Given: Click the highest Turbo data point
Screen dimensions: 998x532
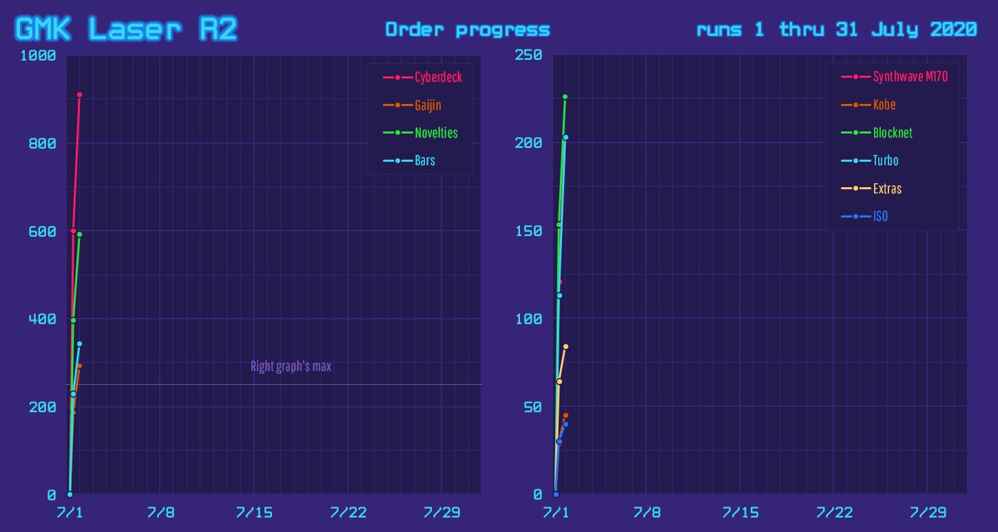Looking at the screenshot, I should pos(565,137).
